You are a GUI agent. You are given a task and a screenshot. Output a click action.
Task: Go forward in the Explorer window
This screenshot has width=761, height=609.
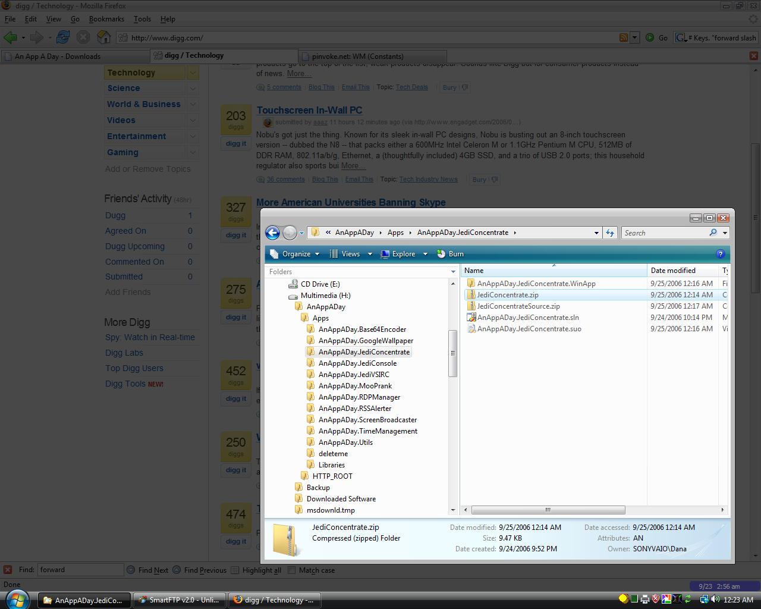(x=290, y=233)
